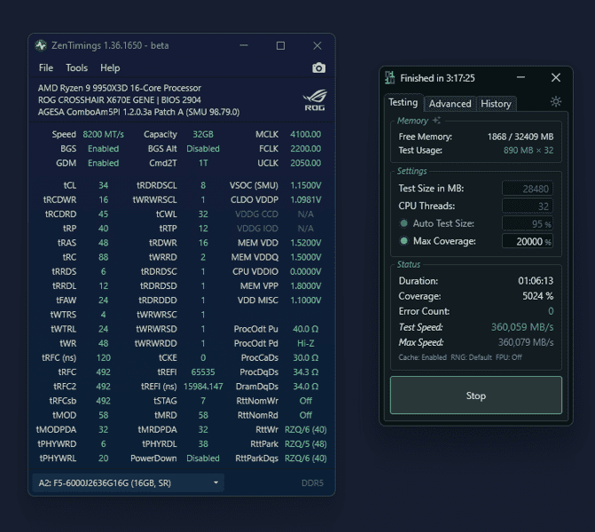Image resolution: width=595 pixels, height=532 pixels.
Task: Close the memory test window
Action: [556, 77]
